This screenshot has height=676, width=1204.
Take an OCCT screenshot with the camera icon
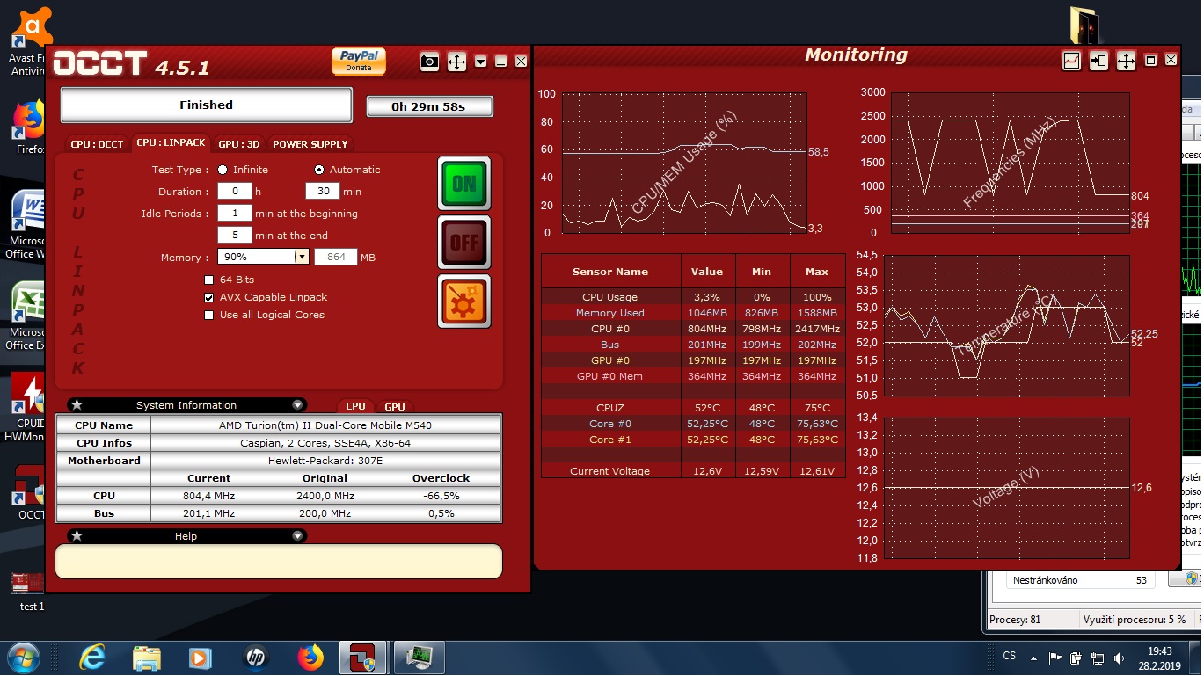pyautogui.click(x=429, y=62)
